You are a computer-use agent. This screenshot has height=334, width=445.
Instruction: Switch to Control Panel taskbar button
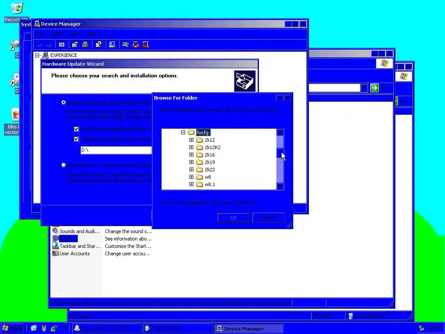tap(177, 329)
